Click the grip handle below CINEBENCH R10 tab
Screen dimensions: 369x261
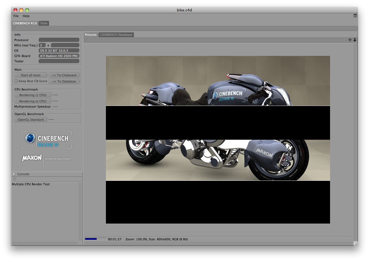click(x=15, y=29)
